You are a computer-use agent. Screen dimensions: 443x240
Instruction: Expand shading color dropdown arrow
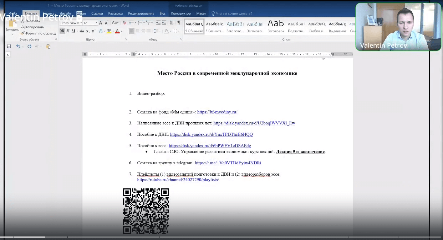coord(170,31)
